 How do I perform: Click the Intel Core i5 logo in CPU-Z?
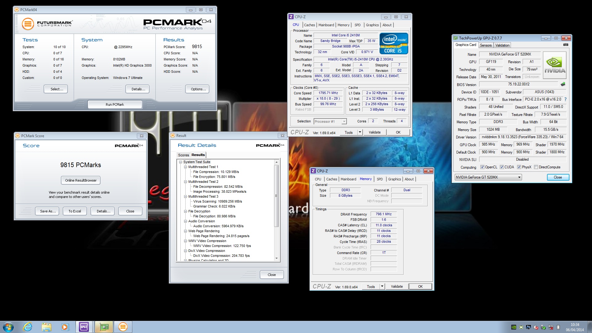394,44
